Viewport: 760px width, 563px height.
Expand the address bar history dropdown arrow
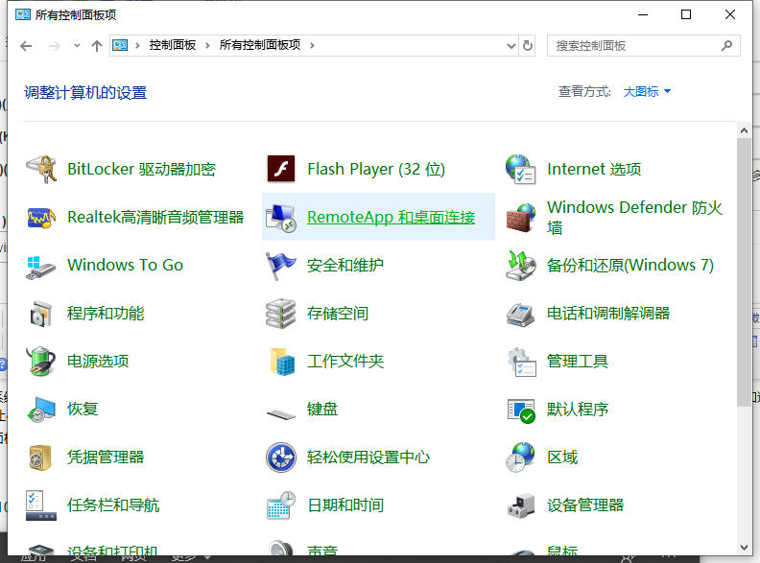click(508, 45)
